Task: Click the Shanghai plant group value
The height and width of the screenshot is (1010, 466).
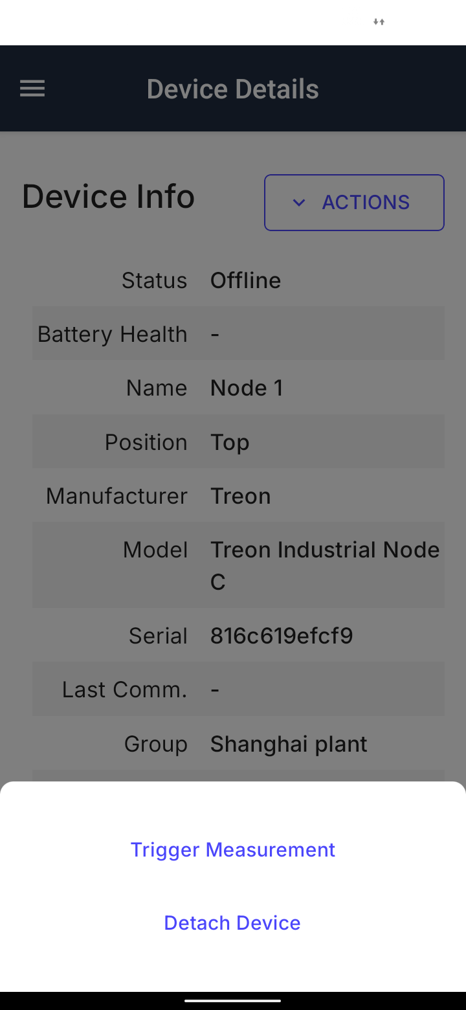Action: [x=289, y=744]
